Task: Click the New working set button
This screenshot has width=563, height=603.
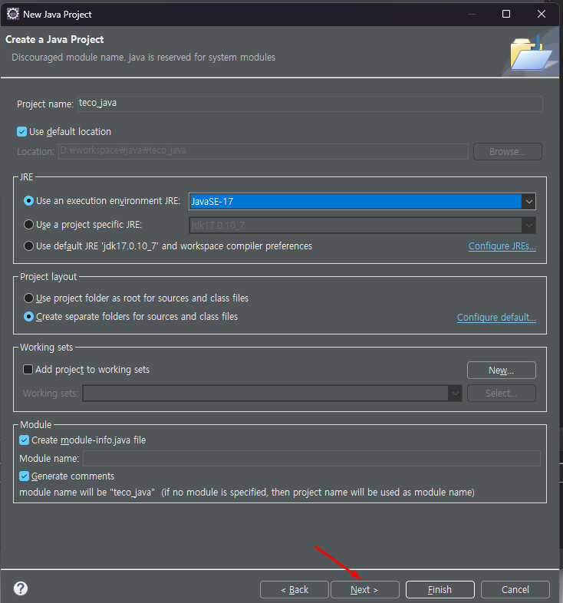Action: (x=502, y=371)
